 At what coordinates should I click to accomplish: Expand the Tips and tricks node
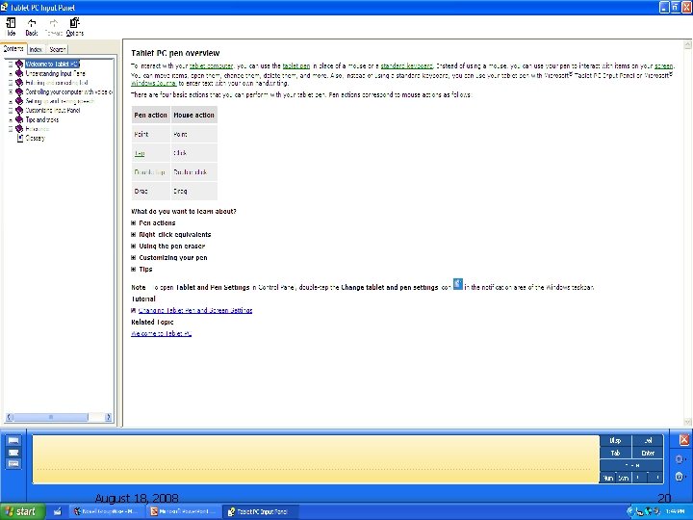(11, 119)
